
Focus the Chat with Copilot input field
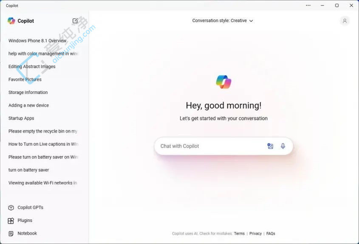point(211,146)
